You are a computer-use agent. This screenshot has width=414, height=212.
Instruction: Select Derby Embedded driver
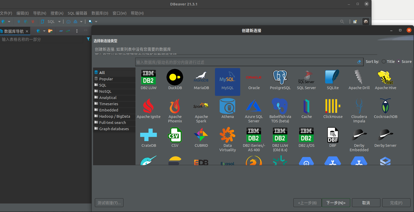[x=359, y=140]
